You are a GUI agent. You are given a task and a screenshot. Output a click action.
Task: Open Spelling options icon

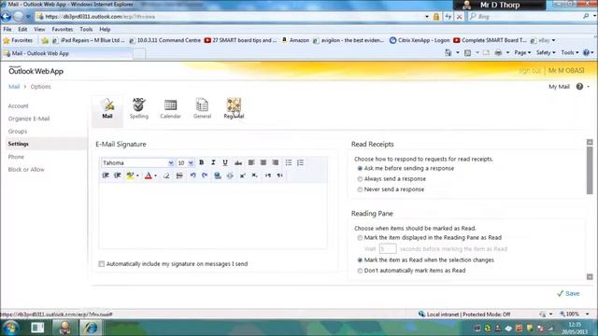point(139,108)
